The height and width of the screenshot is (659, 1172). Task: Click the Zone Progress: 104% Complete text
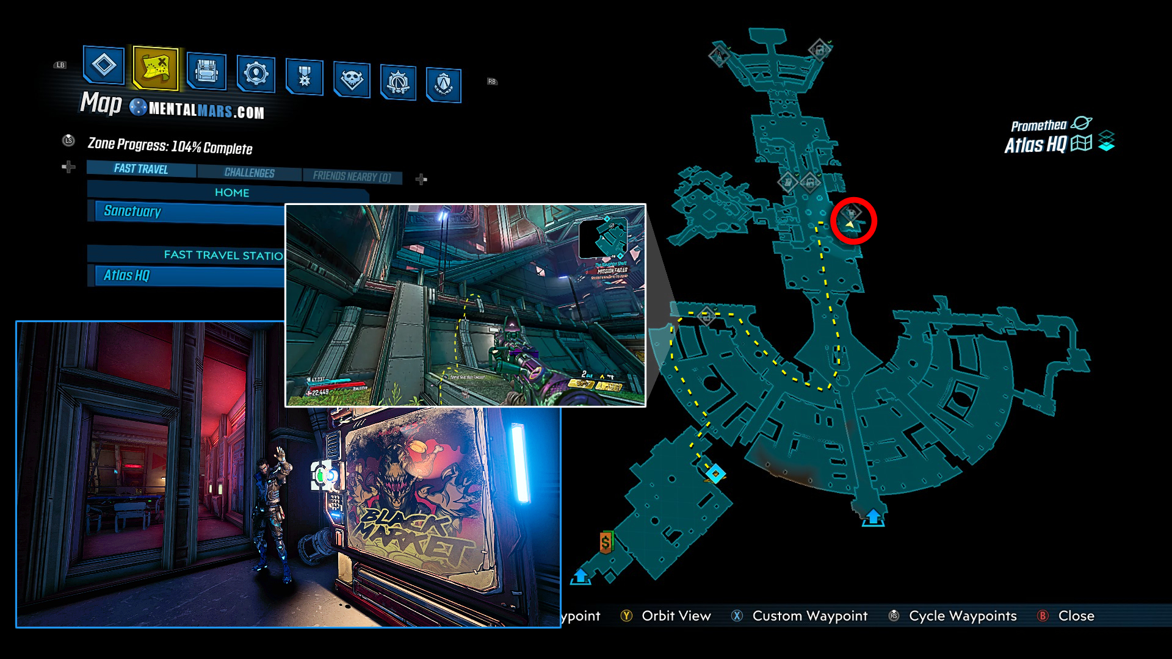click(x=170, y=146)
